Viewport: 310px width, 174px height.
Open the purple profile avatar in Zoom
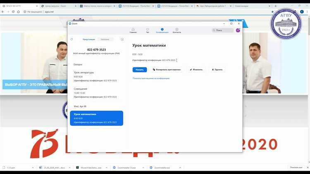coord(238,30)
